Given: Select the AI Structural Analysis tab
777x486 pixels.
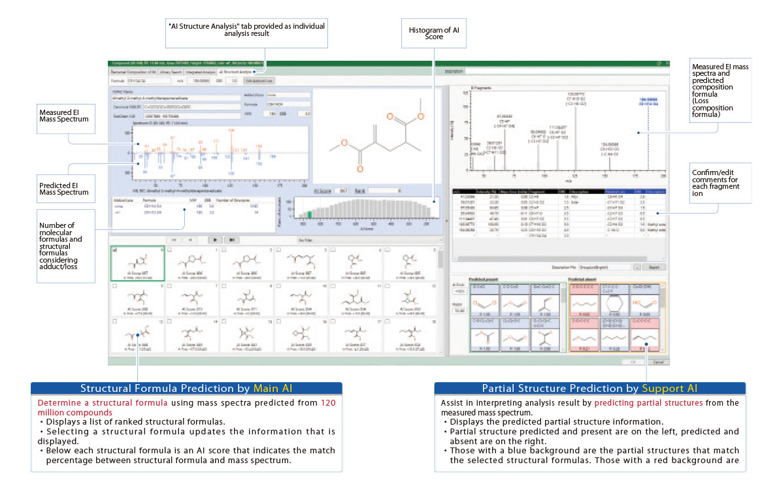Looking at the screenshot, I should [x=235, y=73].
